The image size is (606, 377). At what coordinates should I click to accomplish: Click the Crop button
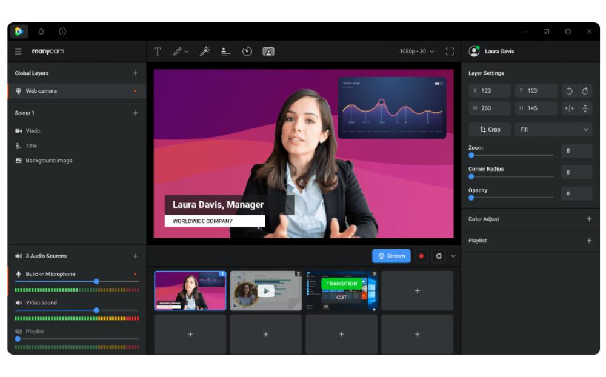488,129
